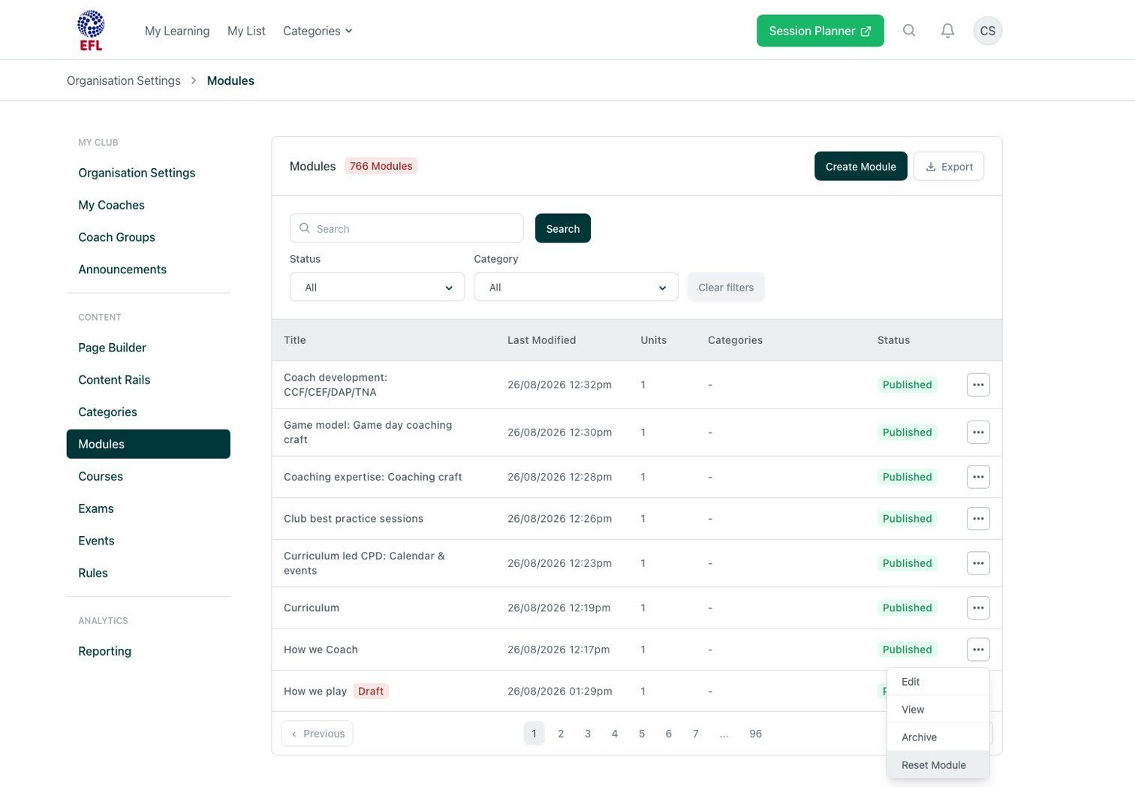Click the Create Module button
This screenshot has height=787, width=1135.
[860, 167]
